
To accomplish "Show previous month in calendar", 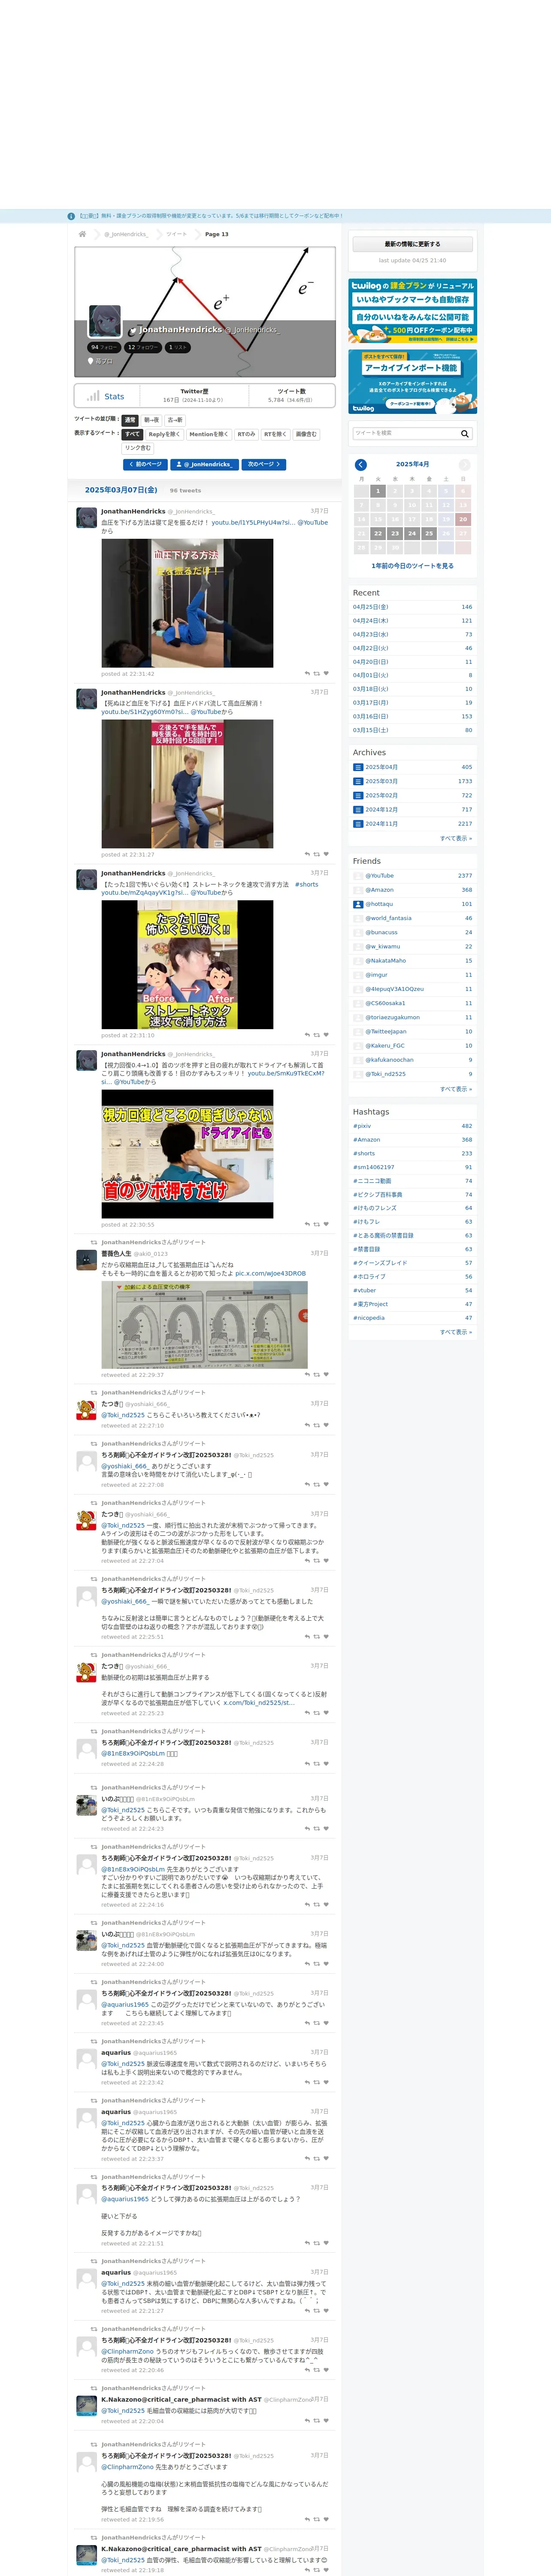I will pos(361,465).
